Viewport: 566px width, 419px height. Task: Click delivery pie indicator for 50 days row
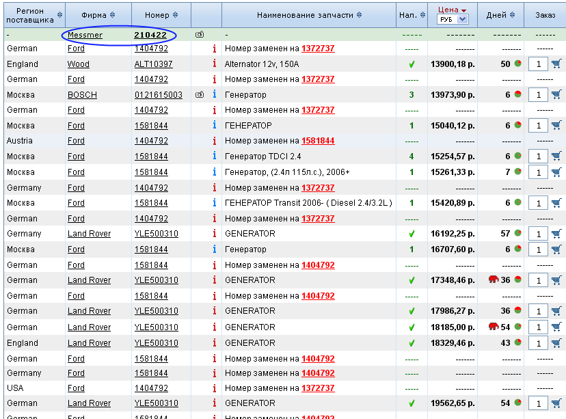pyautogui.click(x=518, y=64)
